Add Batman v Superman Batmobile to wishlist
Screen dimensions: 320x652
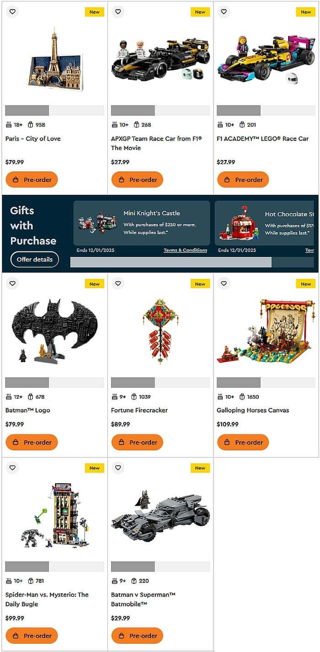pyautogui.click(x=118, y=468)
